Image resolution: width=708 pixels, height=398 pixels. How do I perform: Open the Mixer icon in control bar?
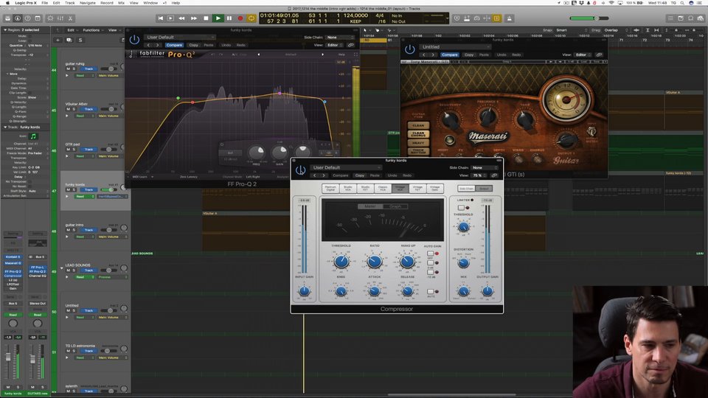click(x=60, y=18)
